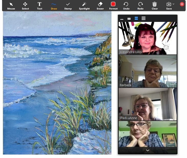Click Save to save the annotations

[x=169, y=6]
